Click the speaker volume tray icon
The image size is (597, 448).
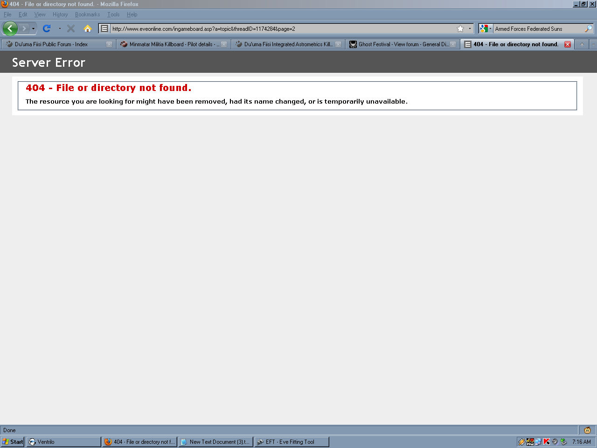coord(555,442)
